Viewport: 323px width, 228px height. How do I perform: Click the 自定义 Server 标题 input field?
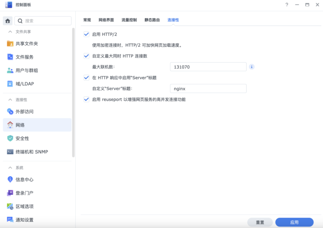[x=208, y=89]
